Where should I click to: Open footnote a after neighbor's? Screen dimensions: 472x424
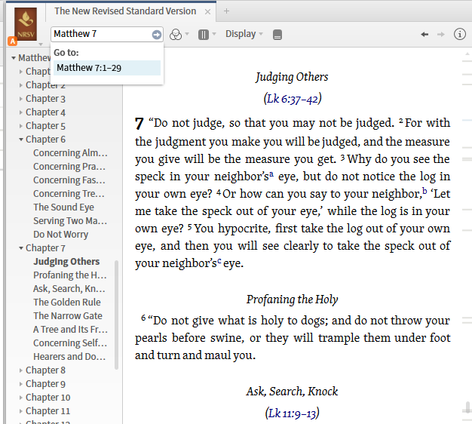coord(271,174)
